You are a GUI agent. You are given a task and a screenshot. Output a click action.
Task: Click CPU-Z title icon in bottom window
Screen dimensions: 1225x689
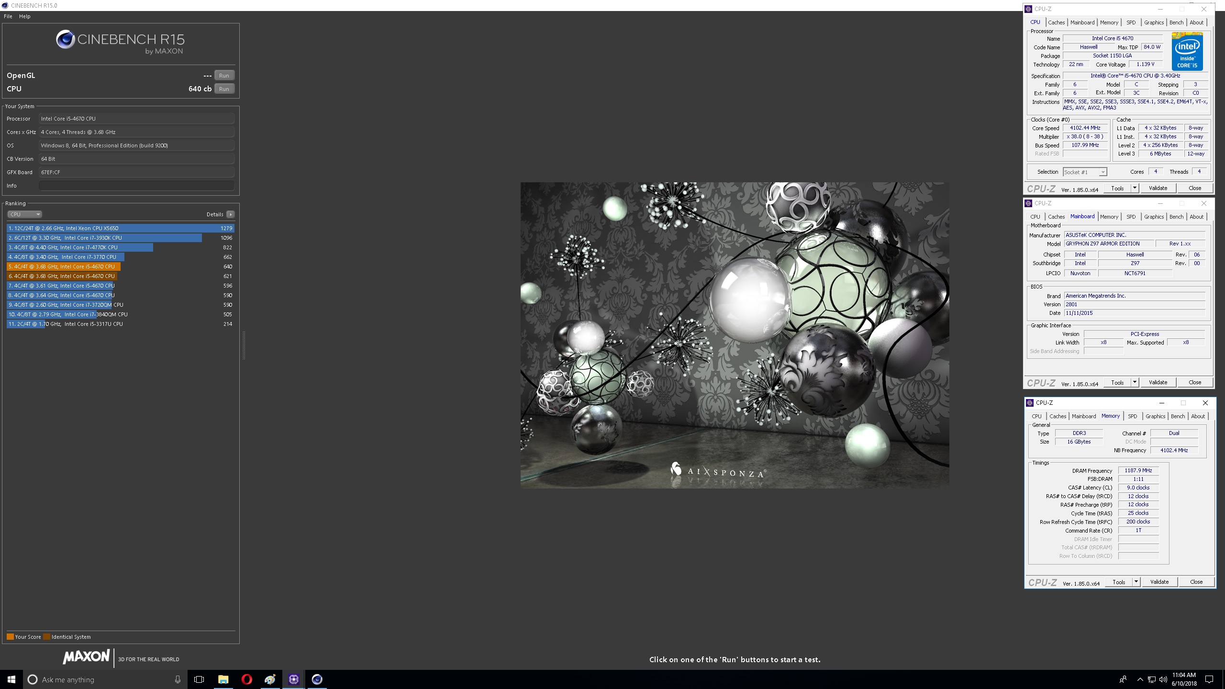(1030, 403)
